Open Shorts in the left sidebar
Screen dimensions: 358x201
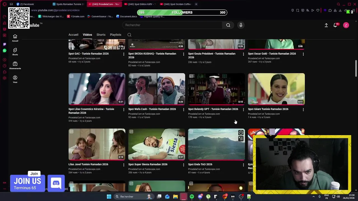pyautogui.click(x=15, y=52)
